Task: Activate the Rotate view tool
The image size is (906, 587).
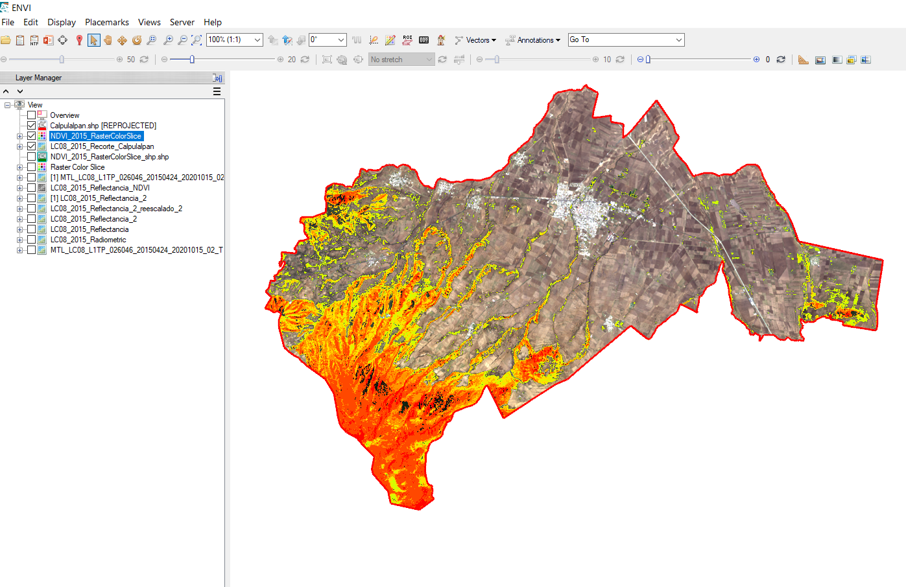Action: pos(137,40)
